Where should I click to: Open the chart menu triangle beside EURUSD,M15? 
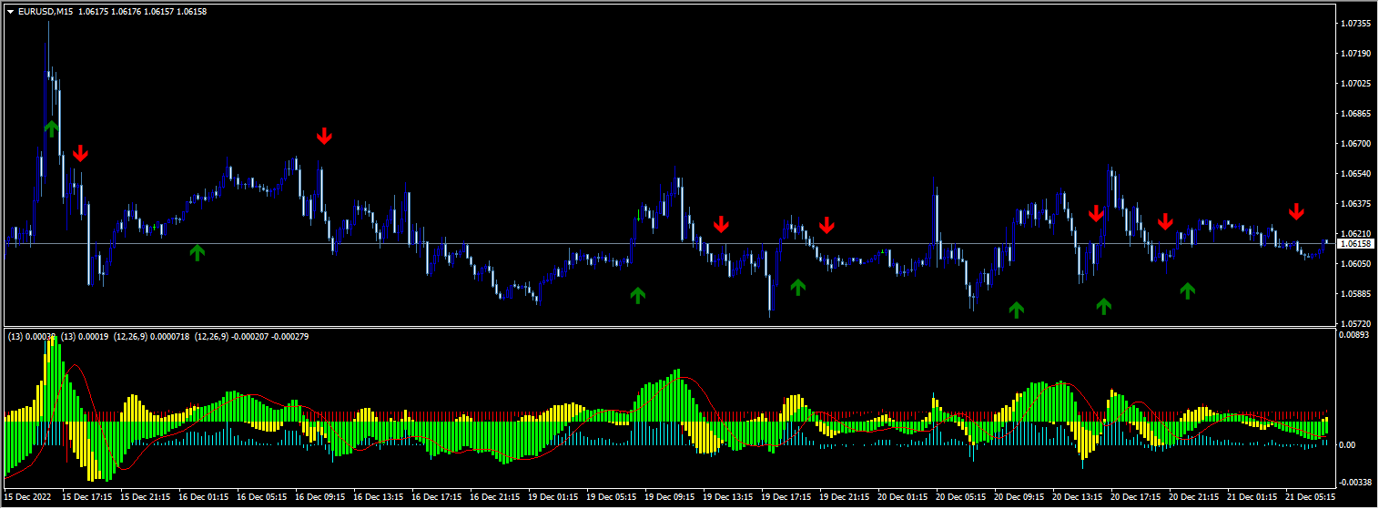point(10,11)
